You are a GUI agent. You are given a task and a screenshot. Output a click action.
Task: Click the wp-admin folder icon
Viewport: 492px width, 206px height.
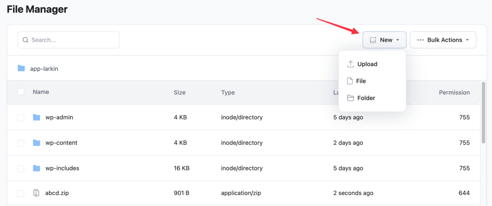(x=37, y=117)
